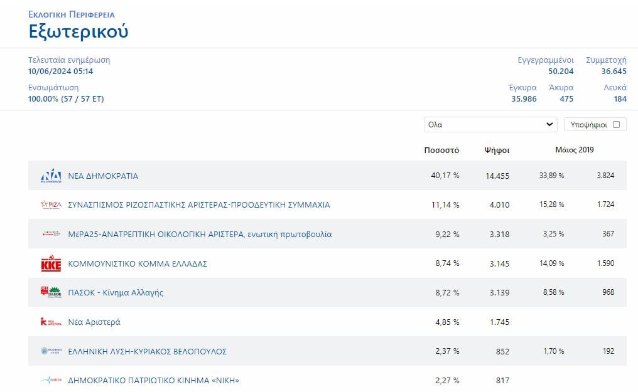This screenshot has width=638, height=392.
Task: Click the valid votes value 35.986
Action: tap(524, 99)
